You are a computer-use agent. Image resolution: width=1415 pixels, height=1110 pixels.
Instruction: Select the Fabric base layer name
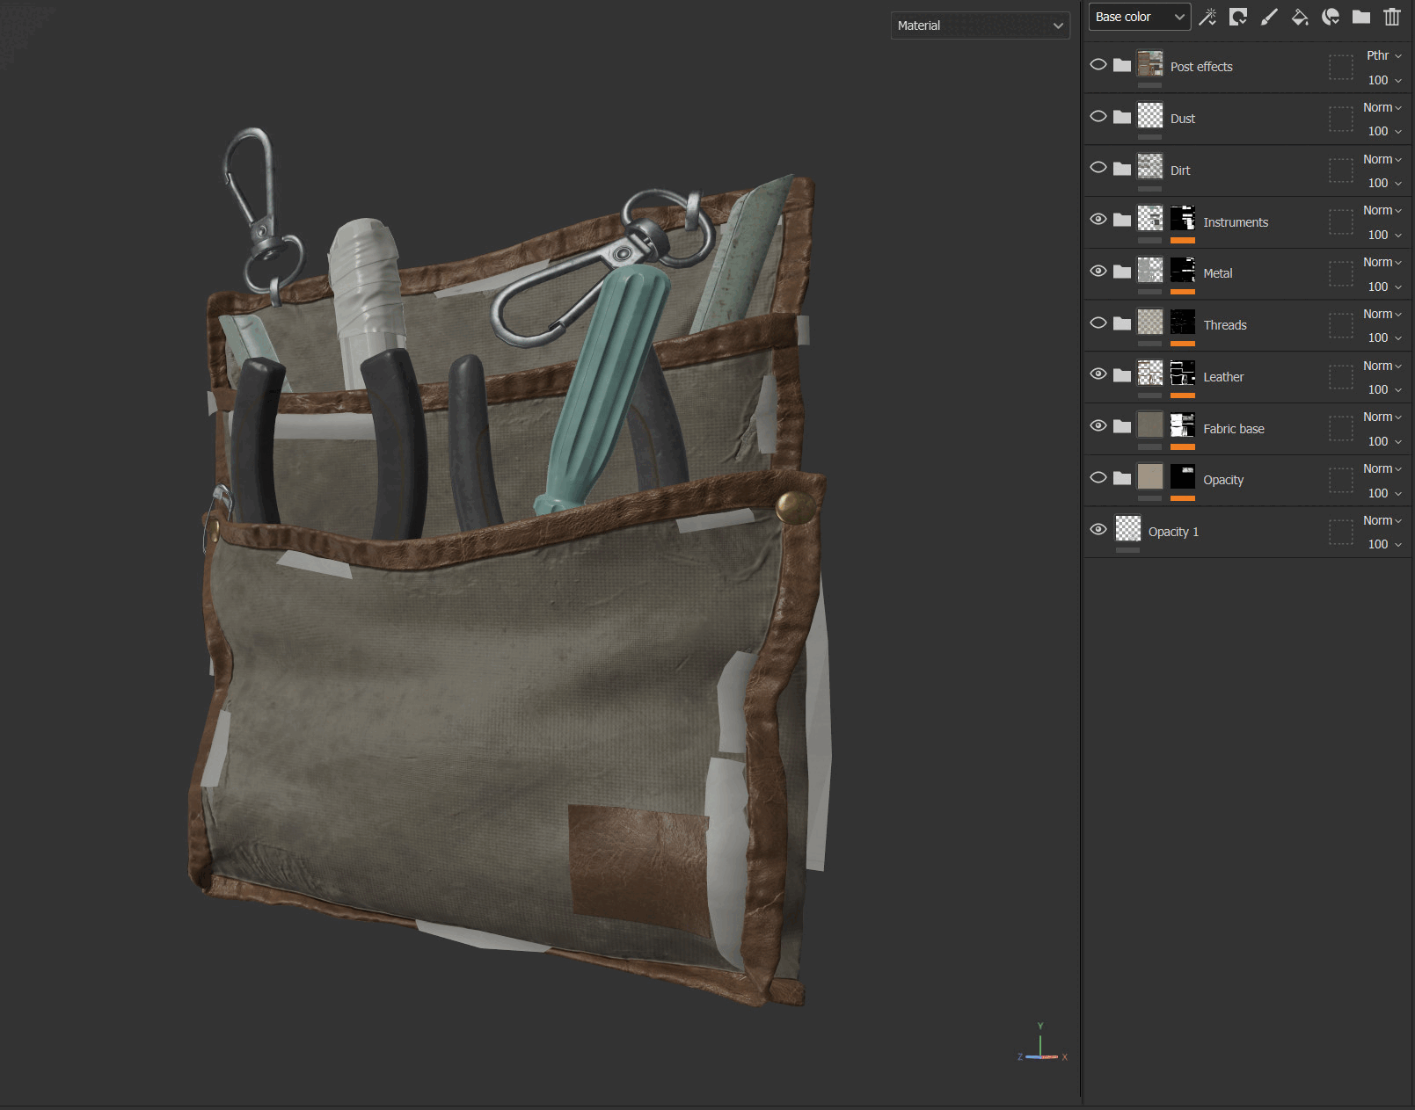(1234, 429)
